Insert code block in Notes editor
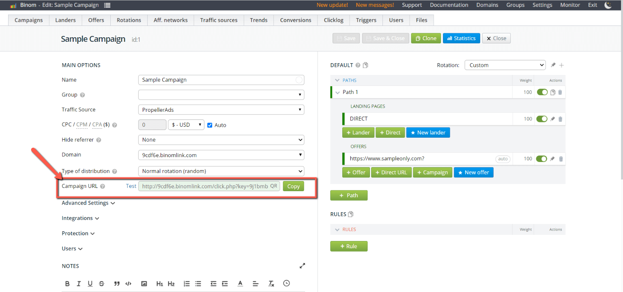The image size is (623, 292). pos(128,283)
